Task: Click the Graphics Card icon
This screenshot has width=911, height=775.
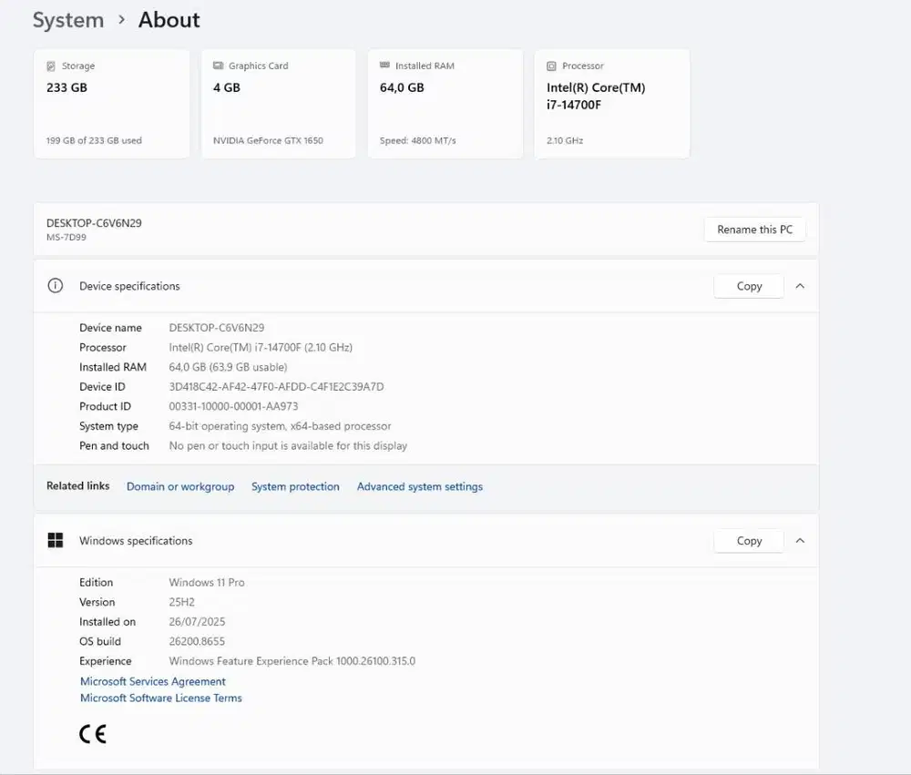Action: 218,66
